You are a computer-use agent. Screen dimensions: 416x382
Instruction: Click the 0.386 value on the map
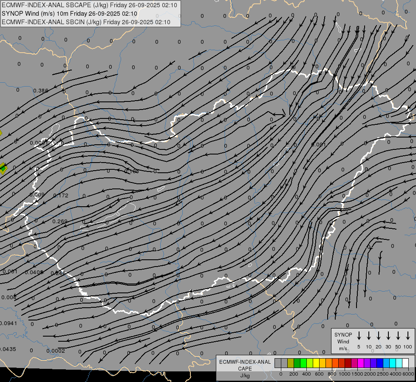41,91
